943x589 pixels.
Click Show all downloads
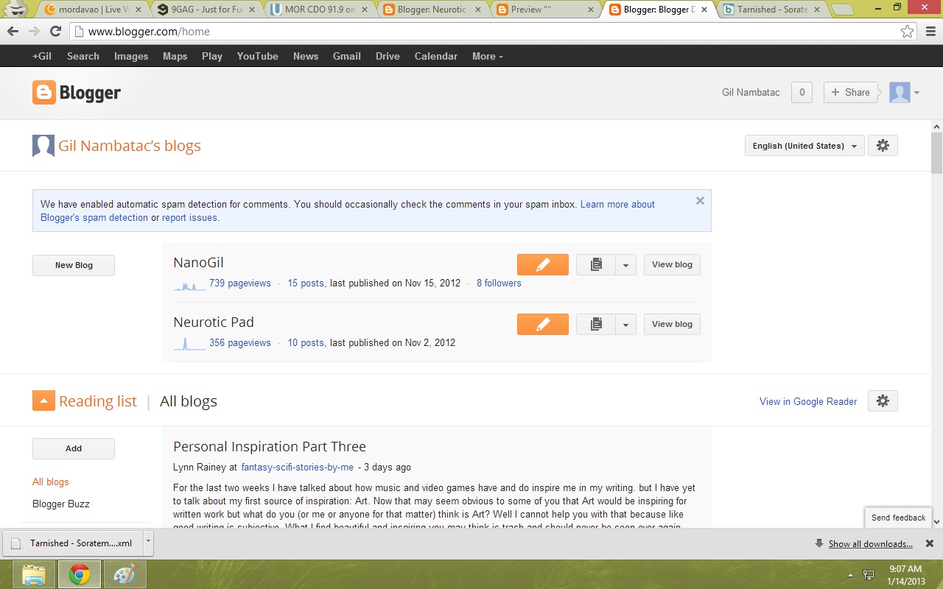coord(870,544)
